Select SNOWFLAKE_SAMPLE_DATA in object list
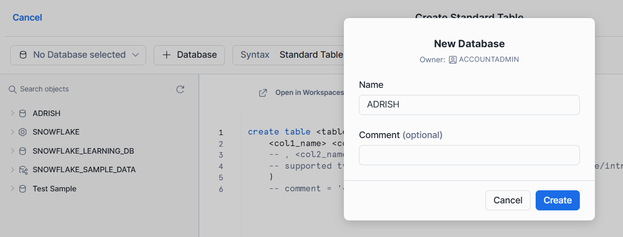The height and width of the screenshot is (237, 623). (x=84, y=170)
